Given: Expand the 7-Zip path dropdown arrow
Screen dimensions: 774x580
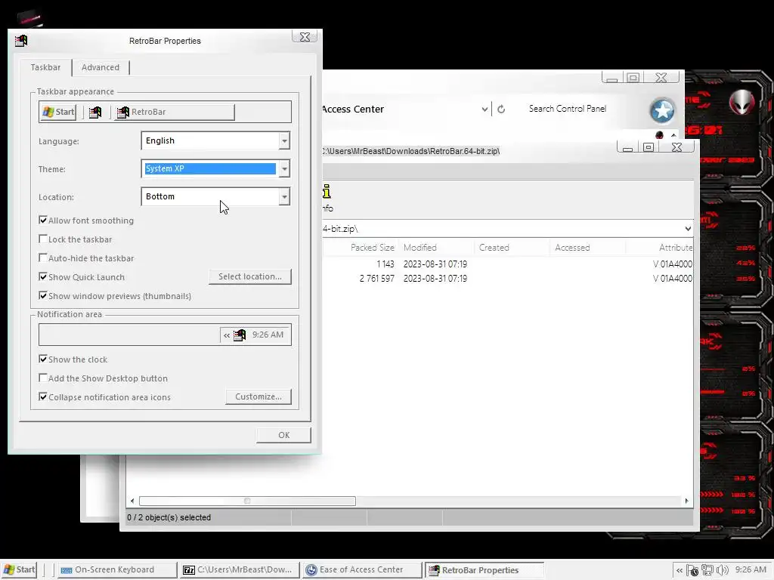Looking at the screenshot, I should click(x=688, y=228).
